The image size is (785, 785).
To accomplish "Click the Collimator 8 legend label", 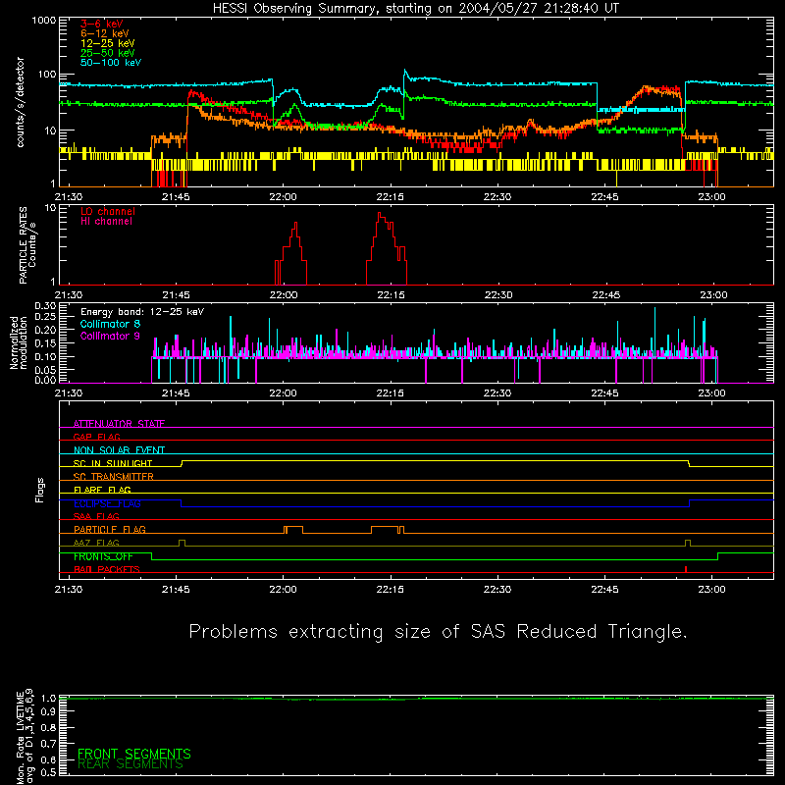I will click(110, 324).
